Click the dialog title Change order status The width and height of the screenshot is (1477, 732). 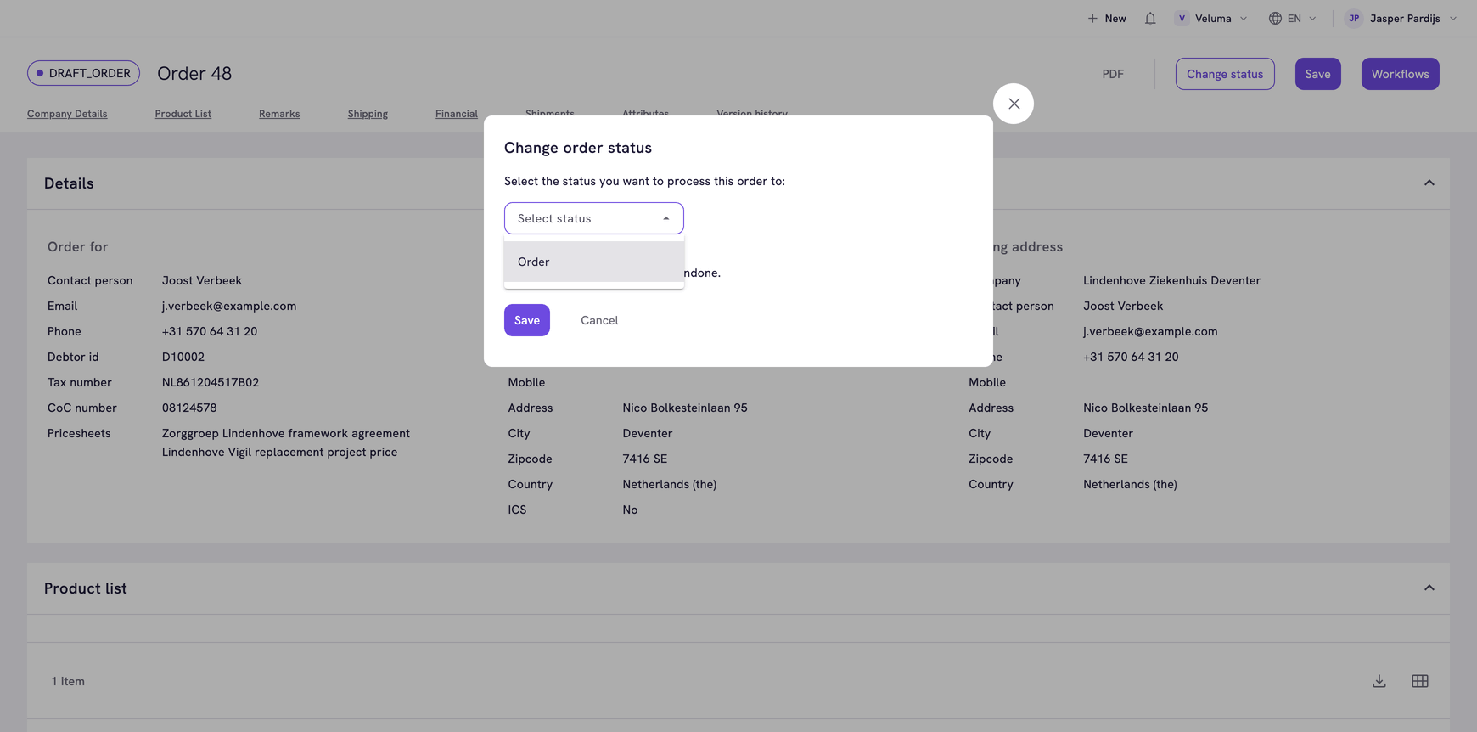coord(578,148)
